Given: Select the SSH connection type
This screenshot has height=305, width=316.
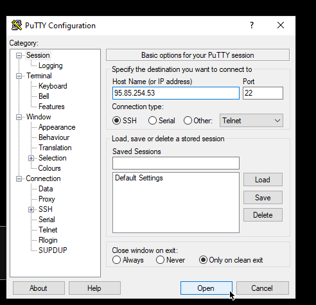Looking at the screenshot, I should 117,121.
